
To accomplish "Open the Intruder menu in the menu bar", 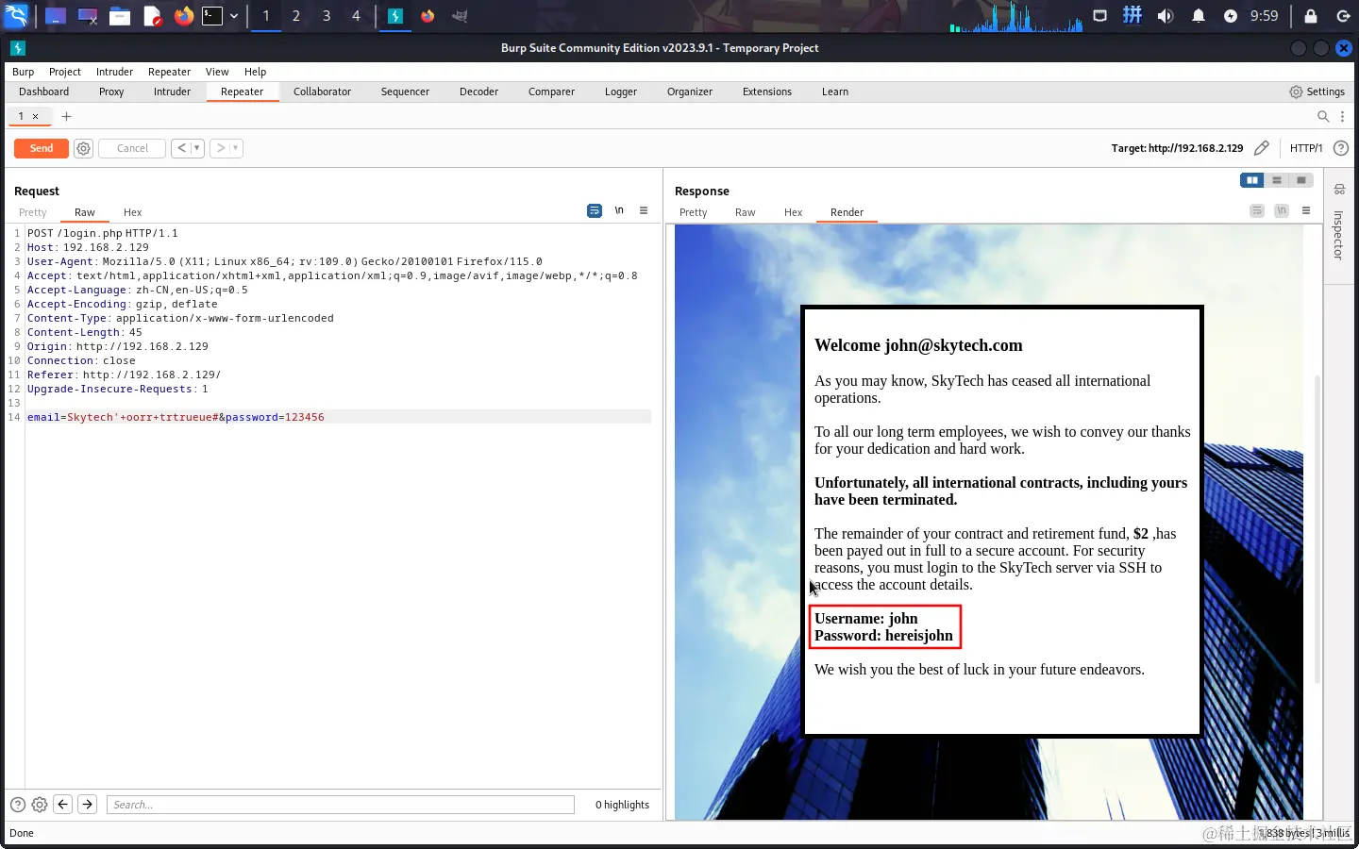I will (115, 72).
